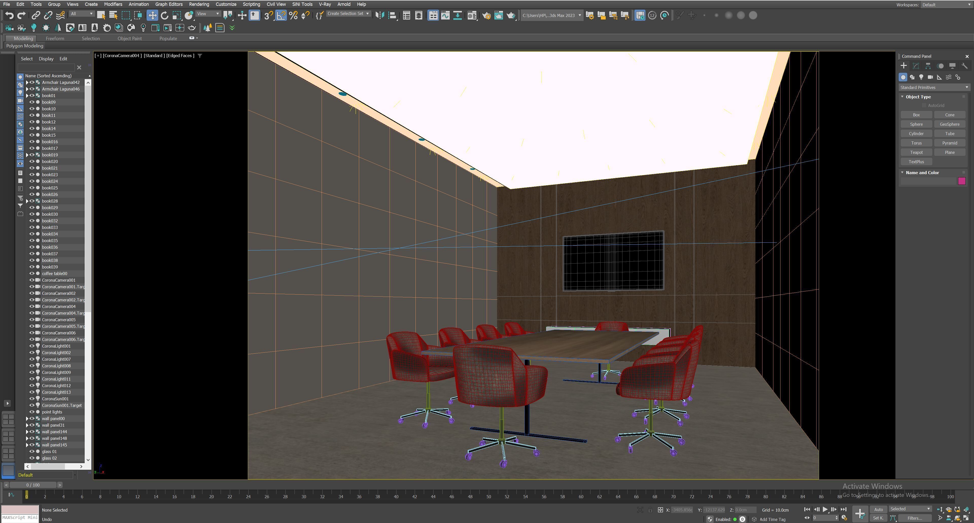Screen dimensions: 974x523
Task: Click the Maximize Viewport Toggle icon
Action: 966,518
